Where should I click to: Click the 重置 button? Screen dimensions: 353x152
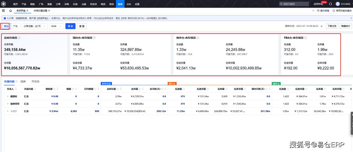point(82,26)
